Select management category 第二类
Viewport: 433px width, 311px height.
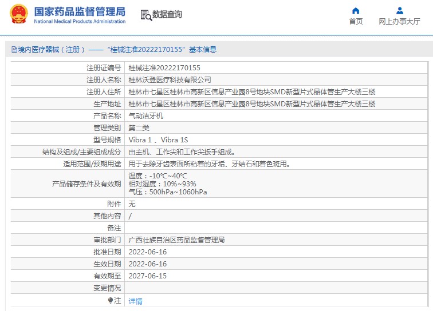(139, 128)
